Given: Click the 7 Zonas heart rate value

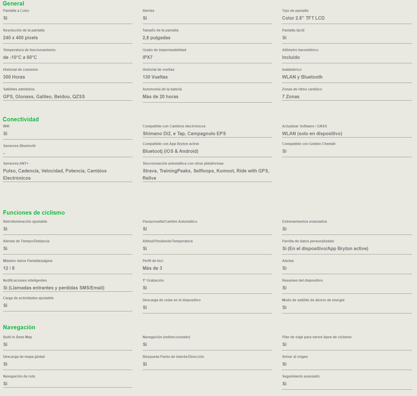Looking at the screenshot, I should (x=291, y=96).
